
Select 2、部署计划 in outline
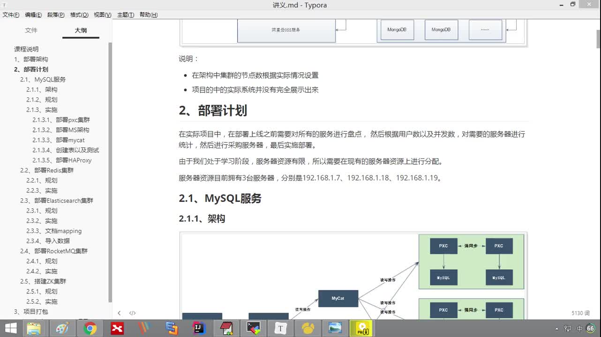coord(31,69)
